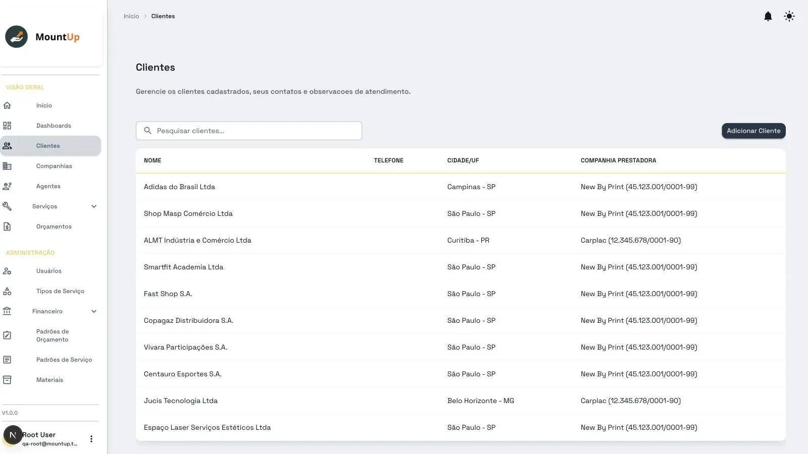Expand the Financeiro submenu chevron
The height and width of the screenshot is (454, 808).
(94, 311)
